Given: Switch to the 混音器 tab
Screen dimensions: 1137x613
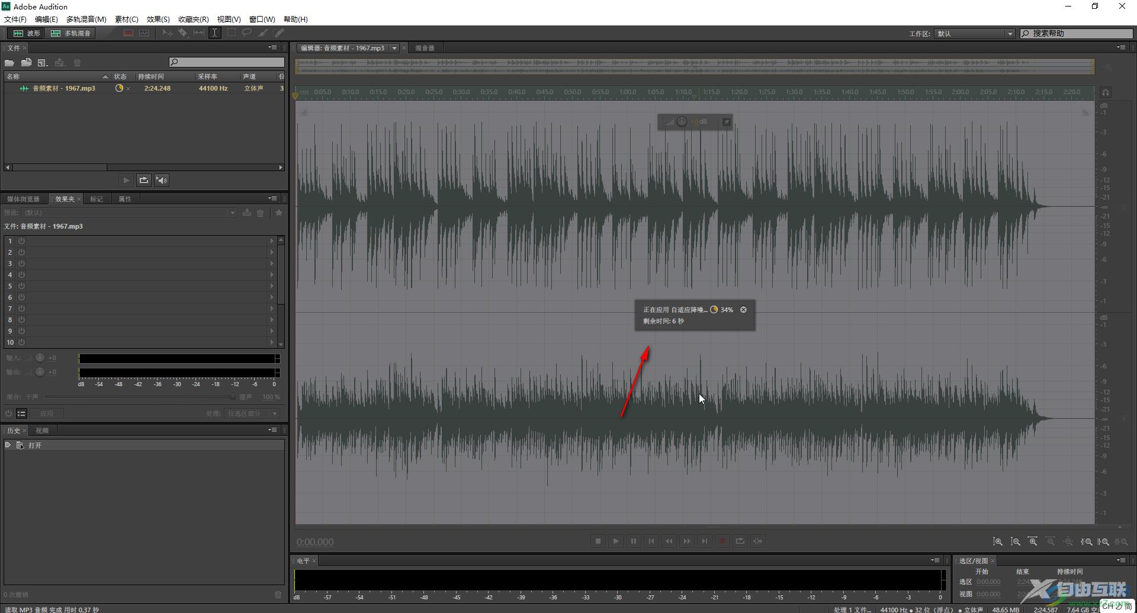Looking at the screenshot, I should coord(425,48).
